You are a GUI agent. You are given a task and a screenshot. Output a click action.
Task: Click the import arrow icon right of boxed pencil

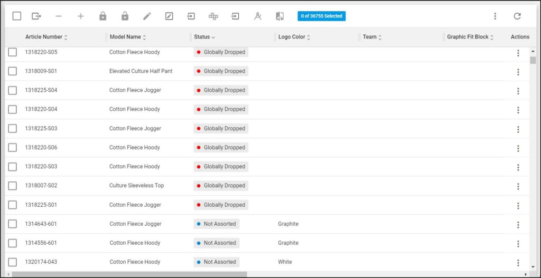point(191,16)
